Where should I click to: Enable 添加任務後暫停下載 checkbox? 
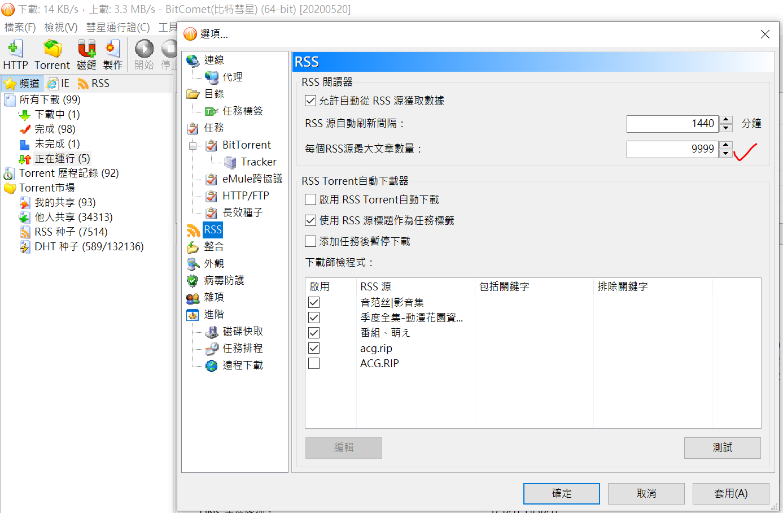(x=310, y=241)
